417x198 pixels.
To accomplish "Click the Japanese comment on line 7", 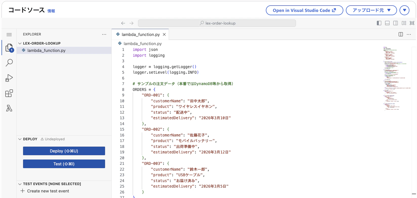I will click(183, 84).
